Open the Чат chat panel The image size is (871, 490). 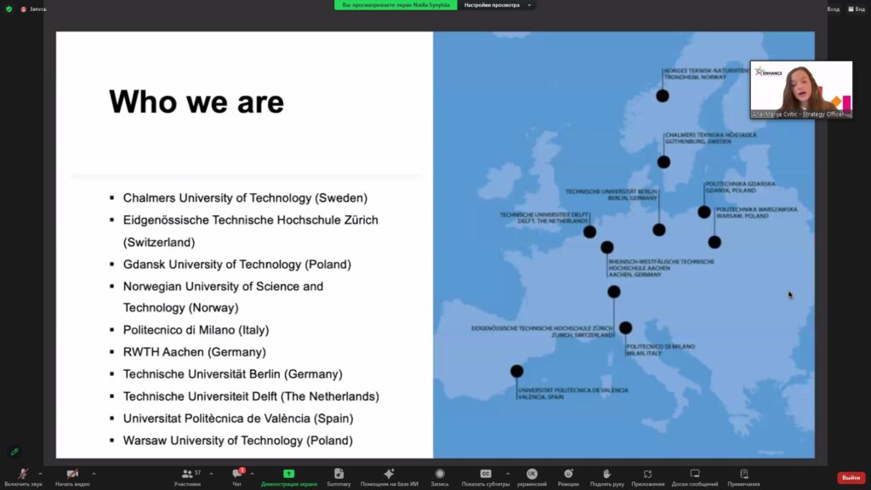[237, 475]
